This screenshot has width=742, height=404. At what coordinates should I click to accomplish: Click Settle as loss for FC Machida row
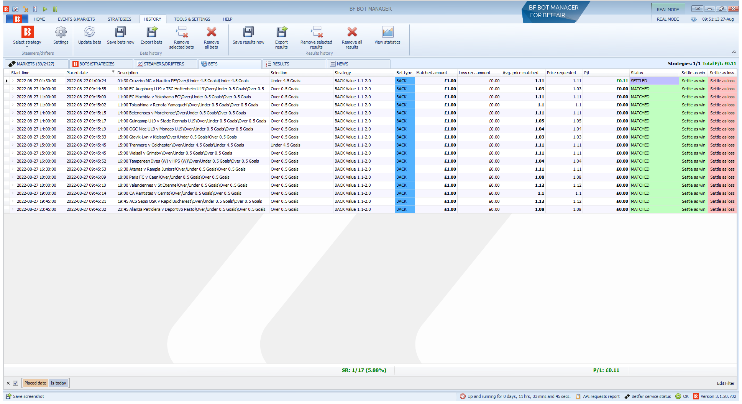722,97
